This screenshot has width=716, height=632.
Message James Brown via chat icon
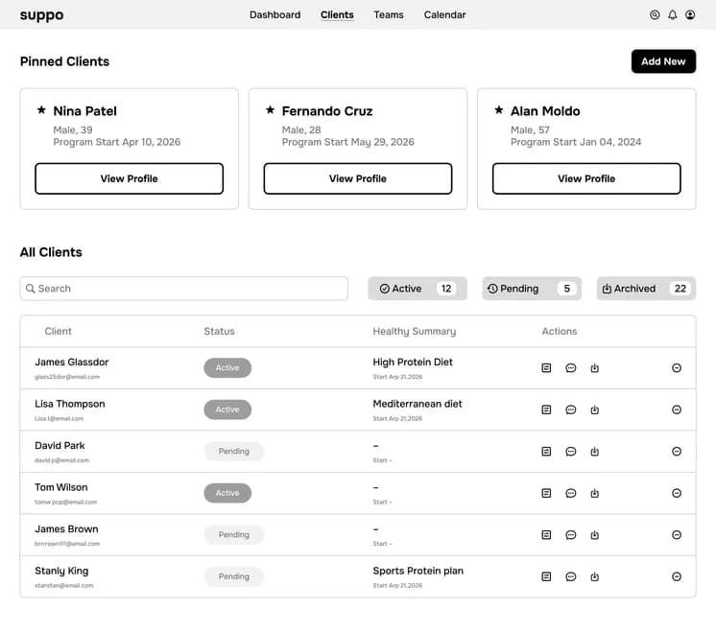(x=570, y=535)
